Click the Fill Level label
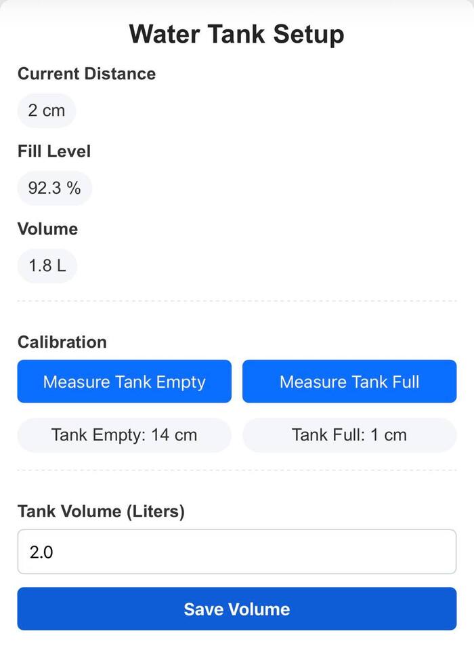474x648 pixels. (54, 151)
